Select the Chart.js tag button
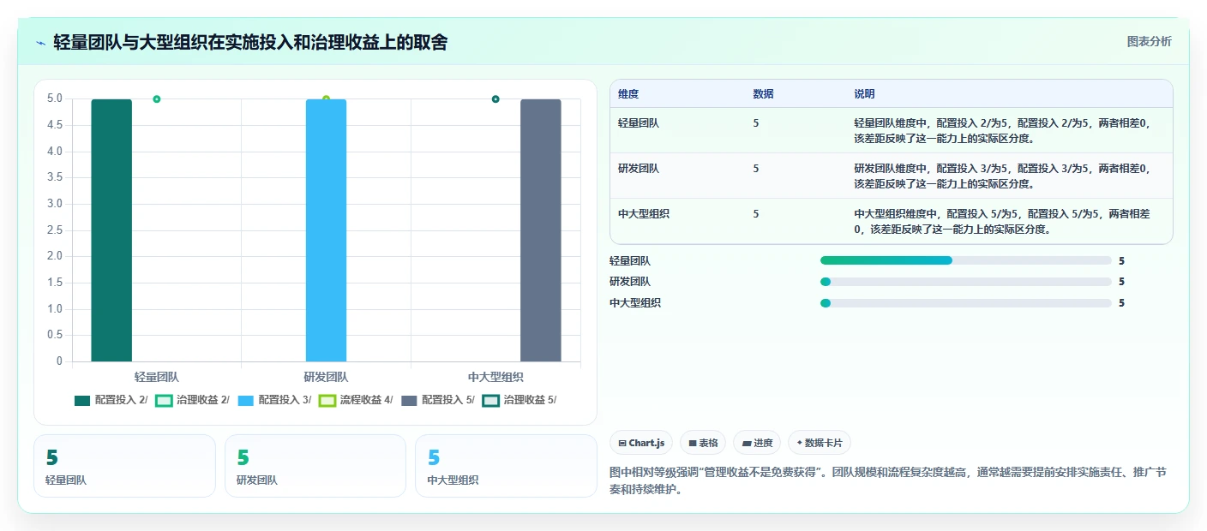 (641, 443)
